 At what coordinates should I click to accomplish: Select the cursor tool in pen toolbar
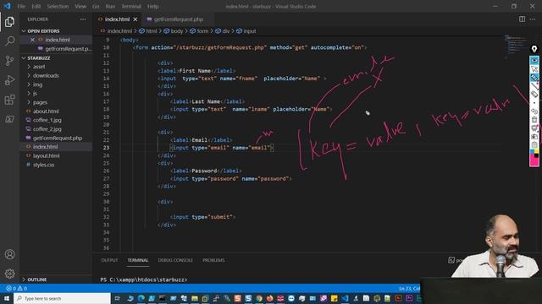point(534,69)
